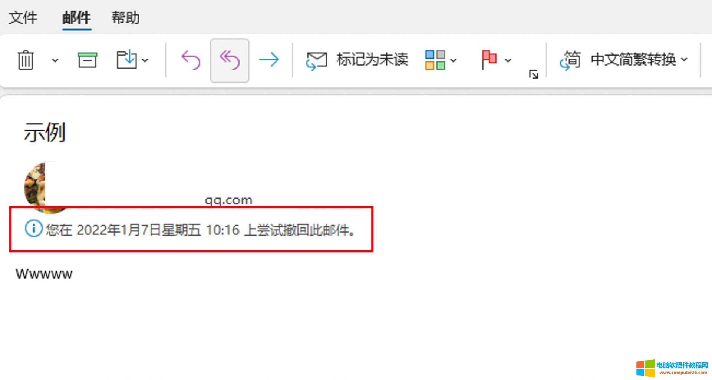Click the Forward arrow icon
Screen dimensions: 712x380
269,60
